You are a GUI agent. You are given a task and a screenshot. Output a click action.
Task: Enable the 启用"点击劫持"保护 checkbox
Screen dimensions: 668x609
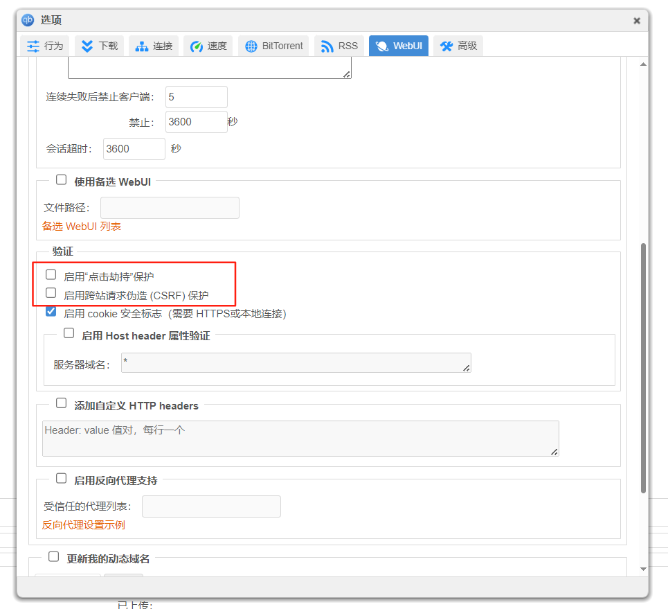[x=51, y=275]
